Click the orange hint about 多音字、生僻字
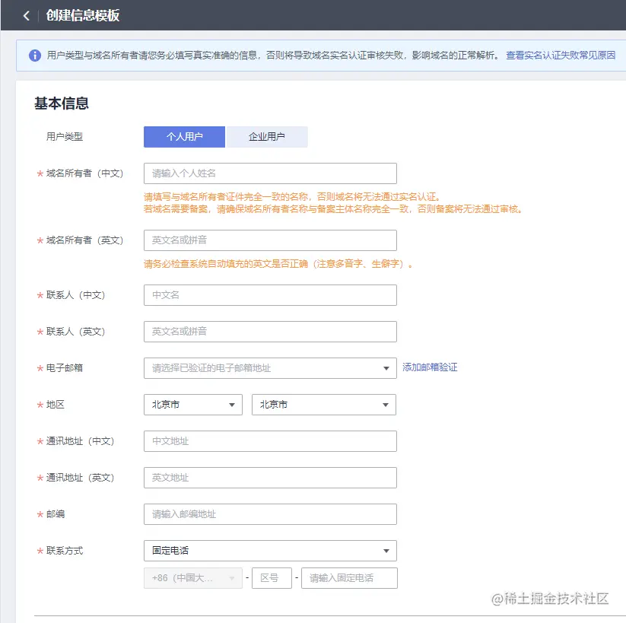The width and height of the screenshot is (626, 623). tap(278, 264)
